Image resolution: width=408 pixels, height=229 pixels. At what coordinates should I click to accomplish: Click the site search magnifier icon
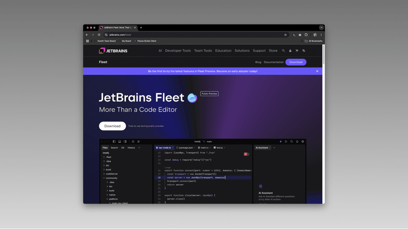click(x=283, y=50)
